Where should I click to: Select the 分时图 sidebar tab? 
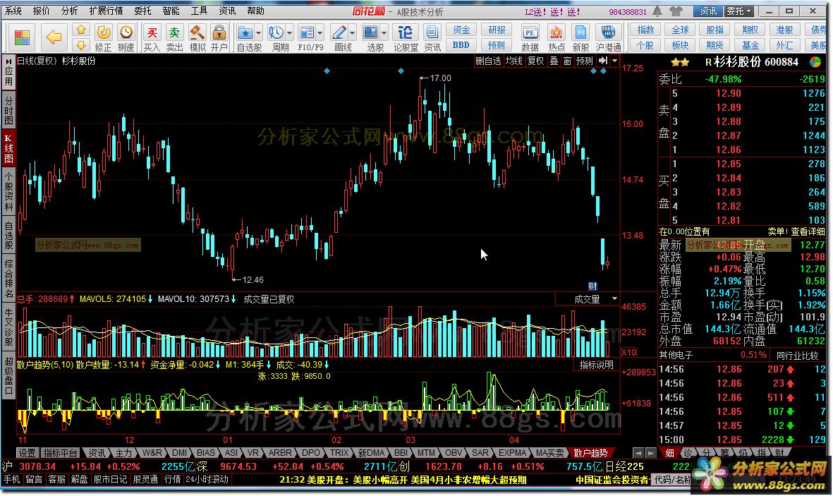8,110
